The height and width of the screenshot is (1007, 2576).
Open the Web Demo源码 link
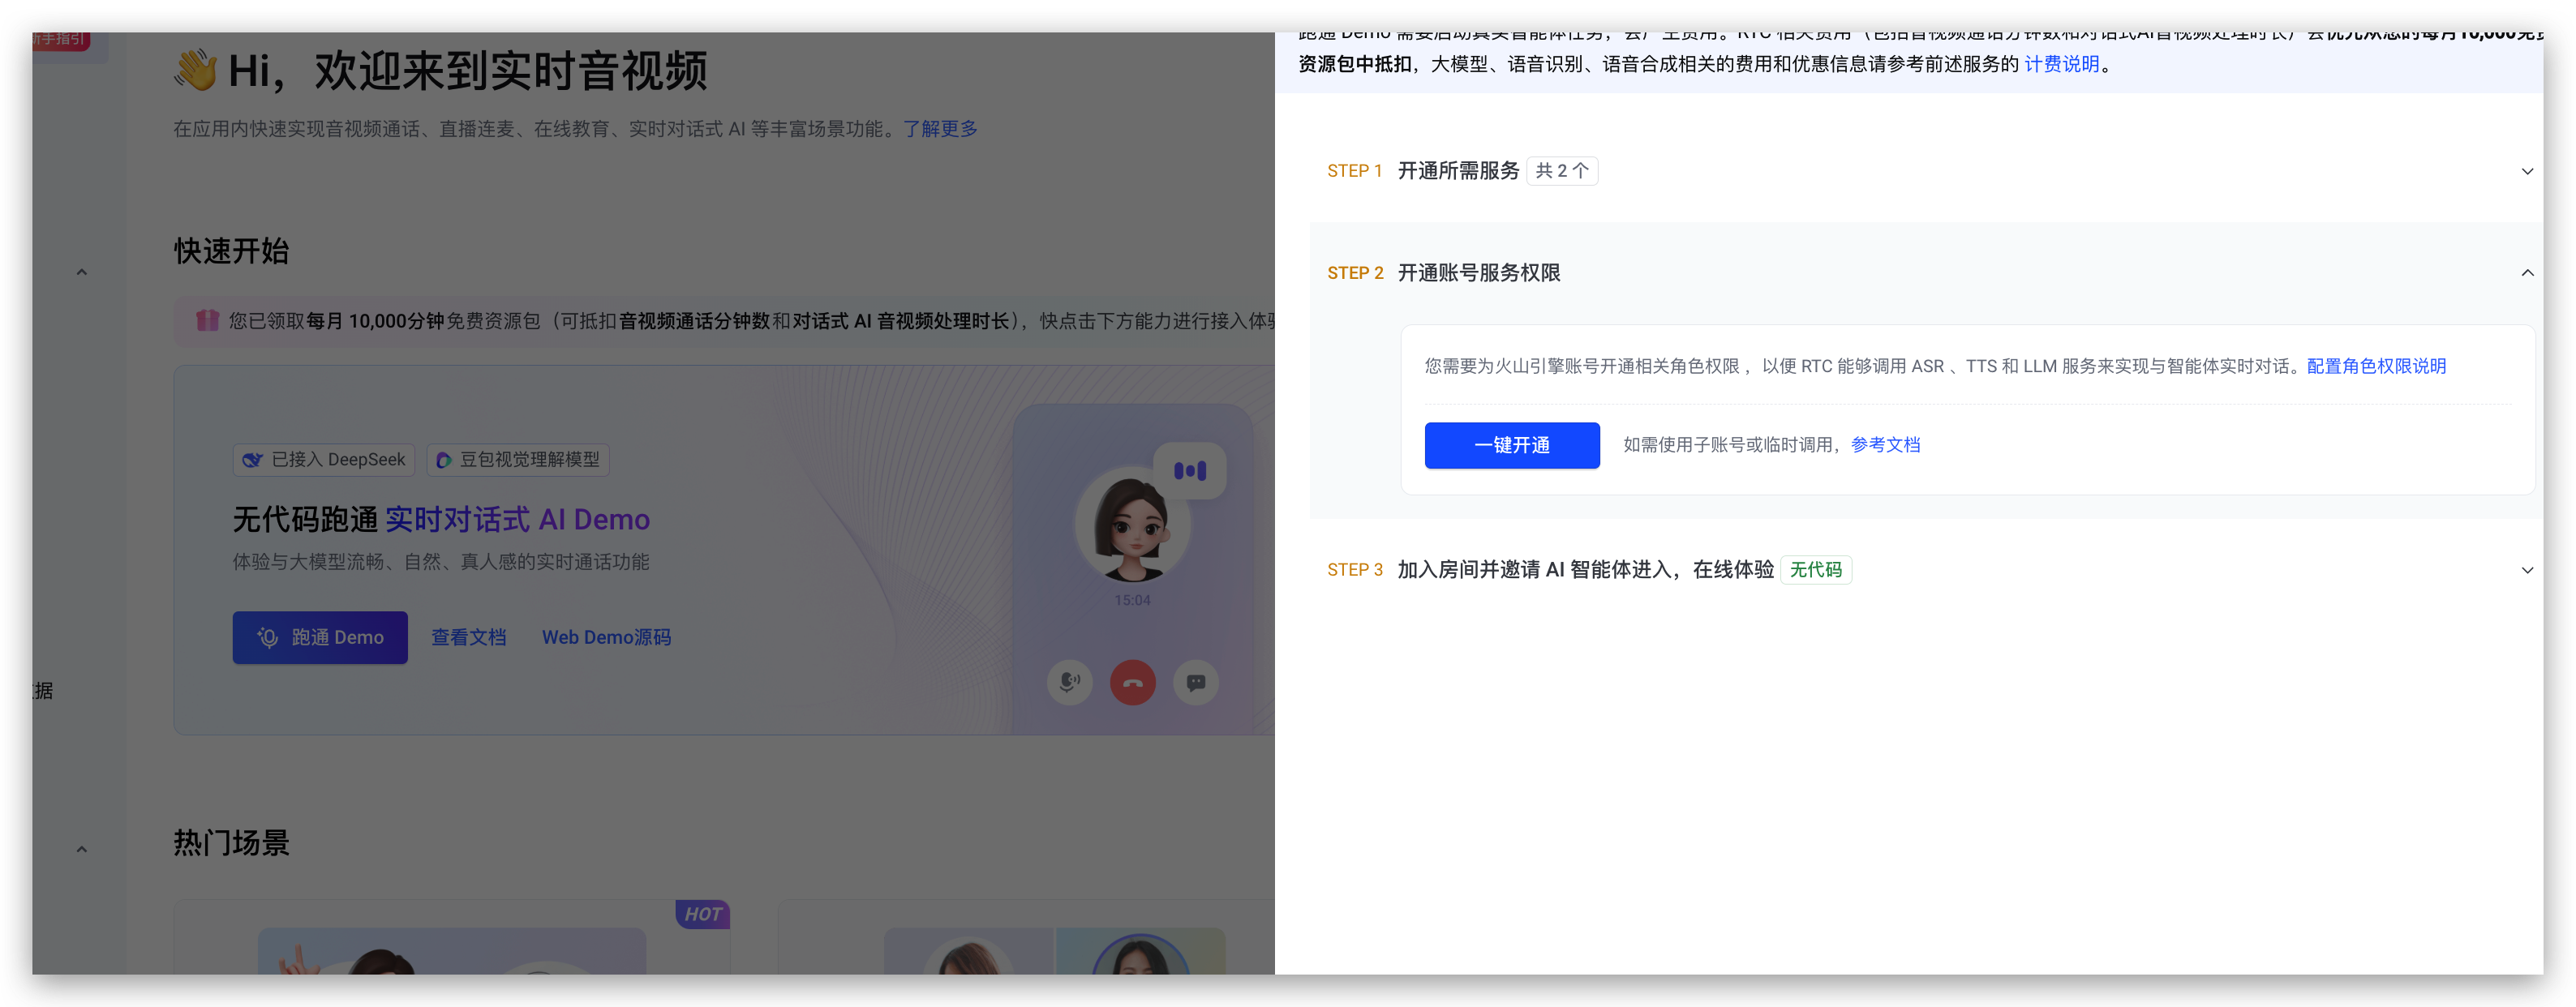pyautogui.click(x=606, y=637)
